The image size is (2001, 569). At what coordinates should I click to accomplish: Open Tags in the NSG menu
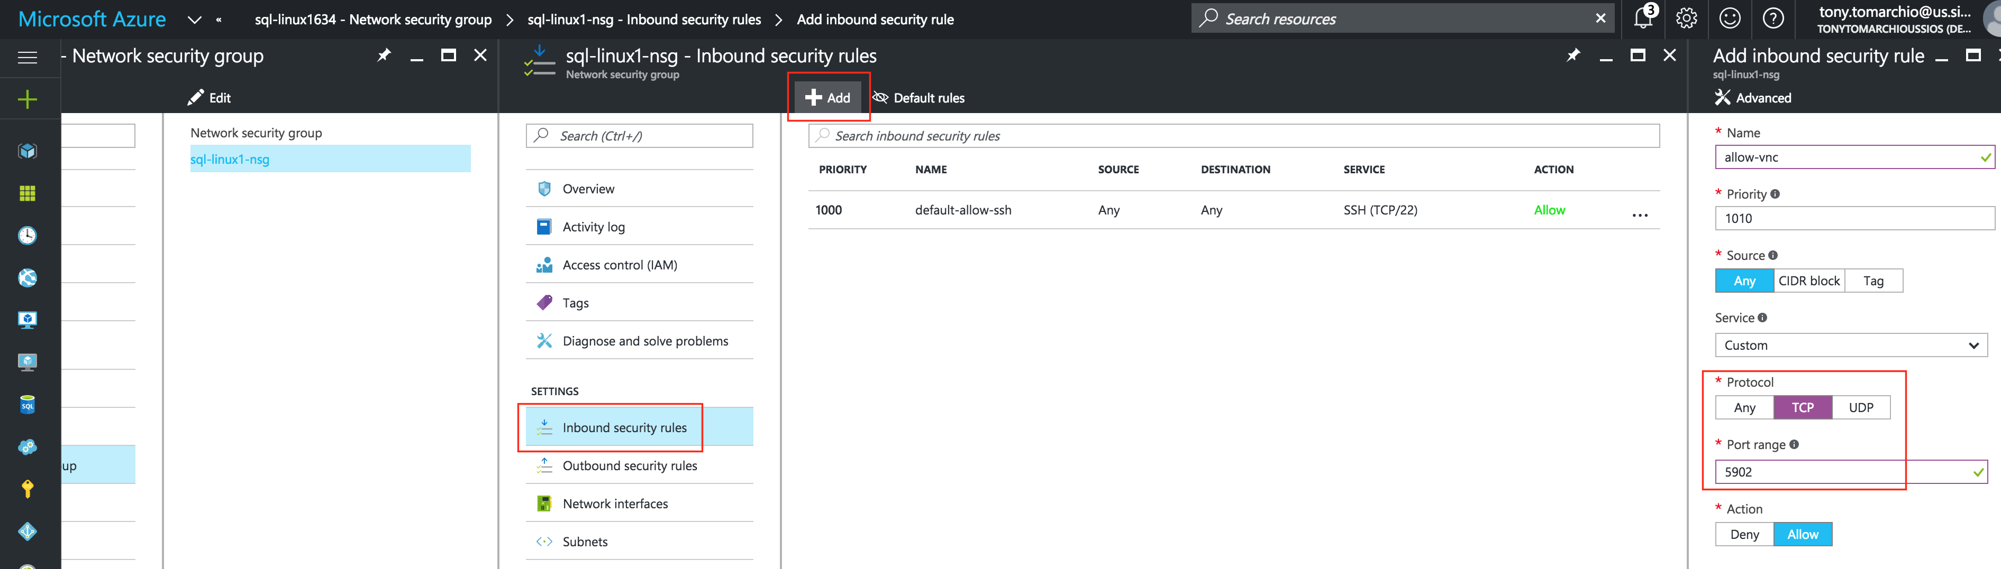(x=639, y=302)
